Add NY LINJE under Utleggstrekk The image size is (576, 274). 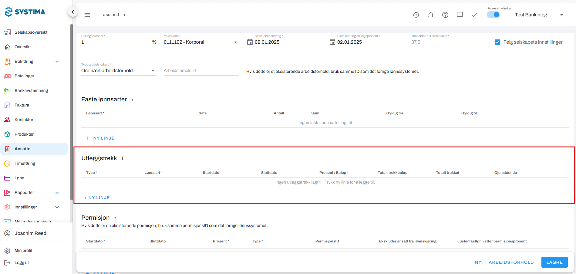click(97, 198)
